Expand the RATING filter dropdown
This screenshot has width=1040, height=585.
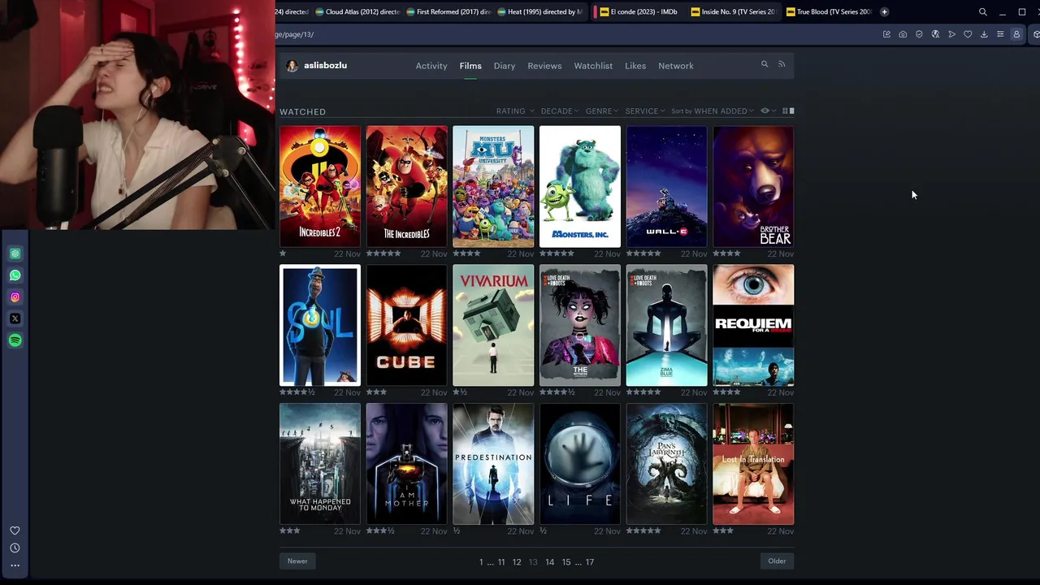[x=514, y=111]
